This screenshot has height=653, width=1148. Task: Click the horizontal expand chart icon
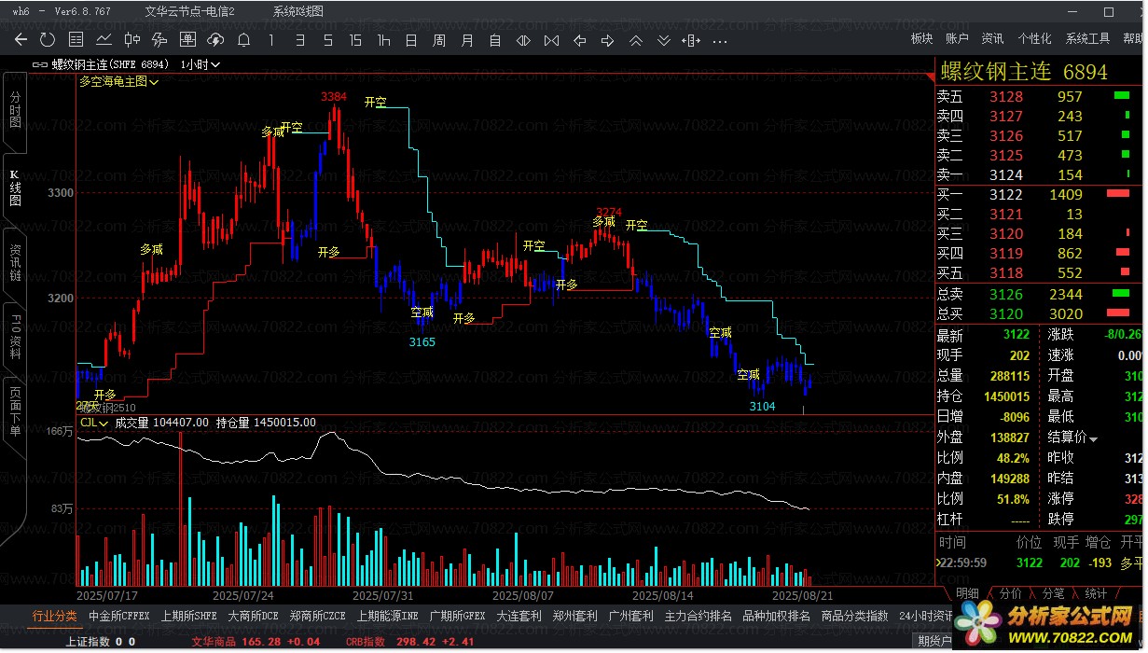(523, 40)
